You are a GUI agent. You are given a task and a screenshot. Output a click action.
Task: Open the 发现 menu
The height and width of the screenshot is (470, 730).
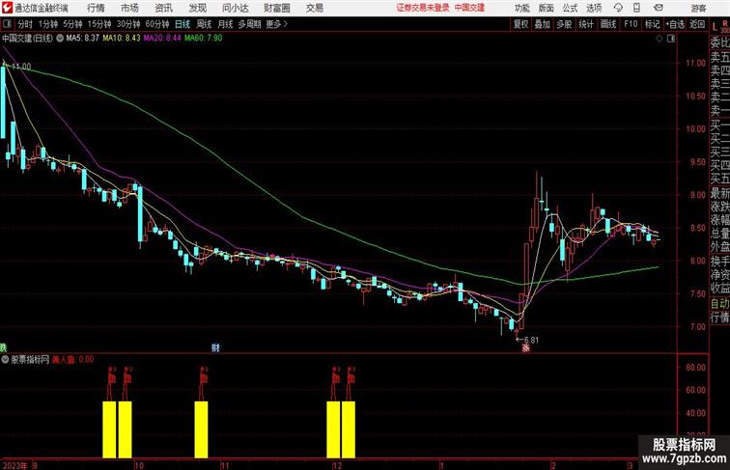click(197, 8)
